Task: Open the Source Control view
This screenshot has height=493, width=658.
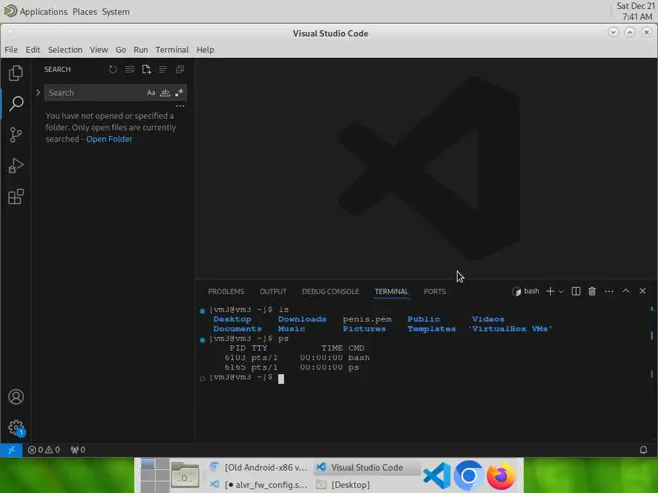Action: (x=15, y=135)
